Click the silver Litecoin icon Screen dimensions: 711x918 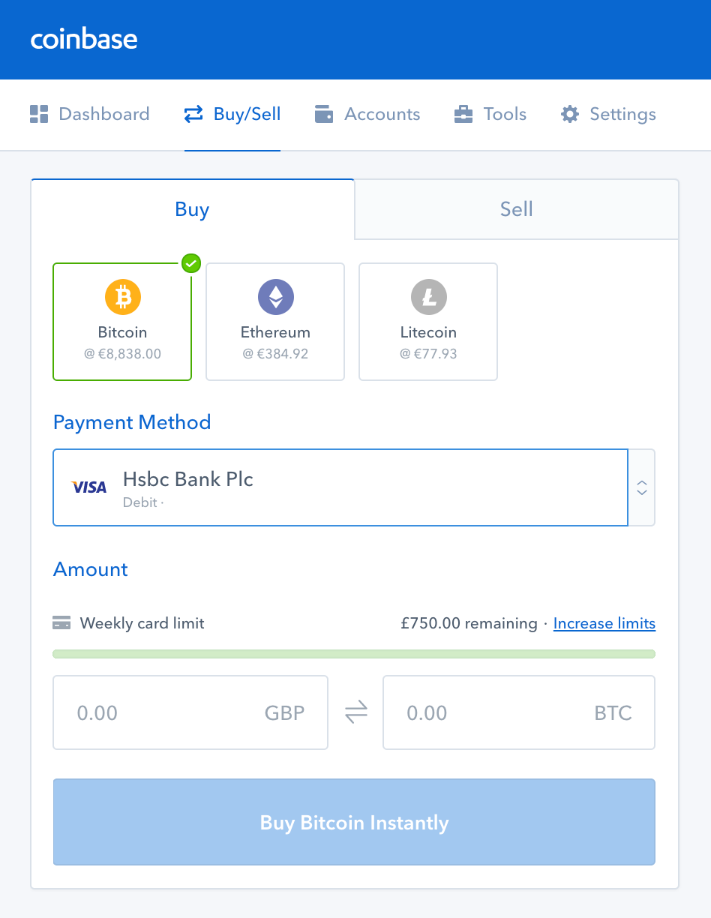[x=428, y=298]
